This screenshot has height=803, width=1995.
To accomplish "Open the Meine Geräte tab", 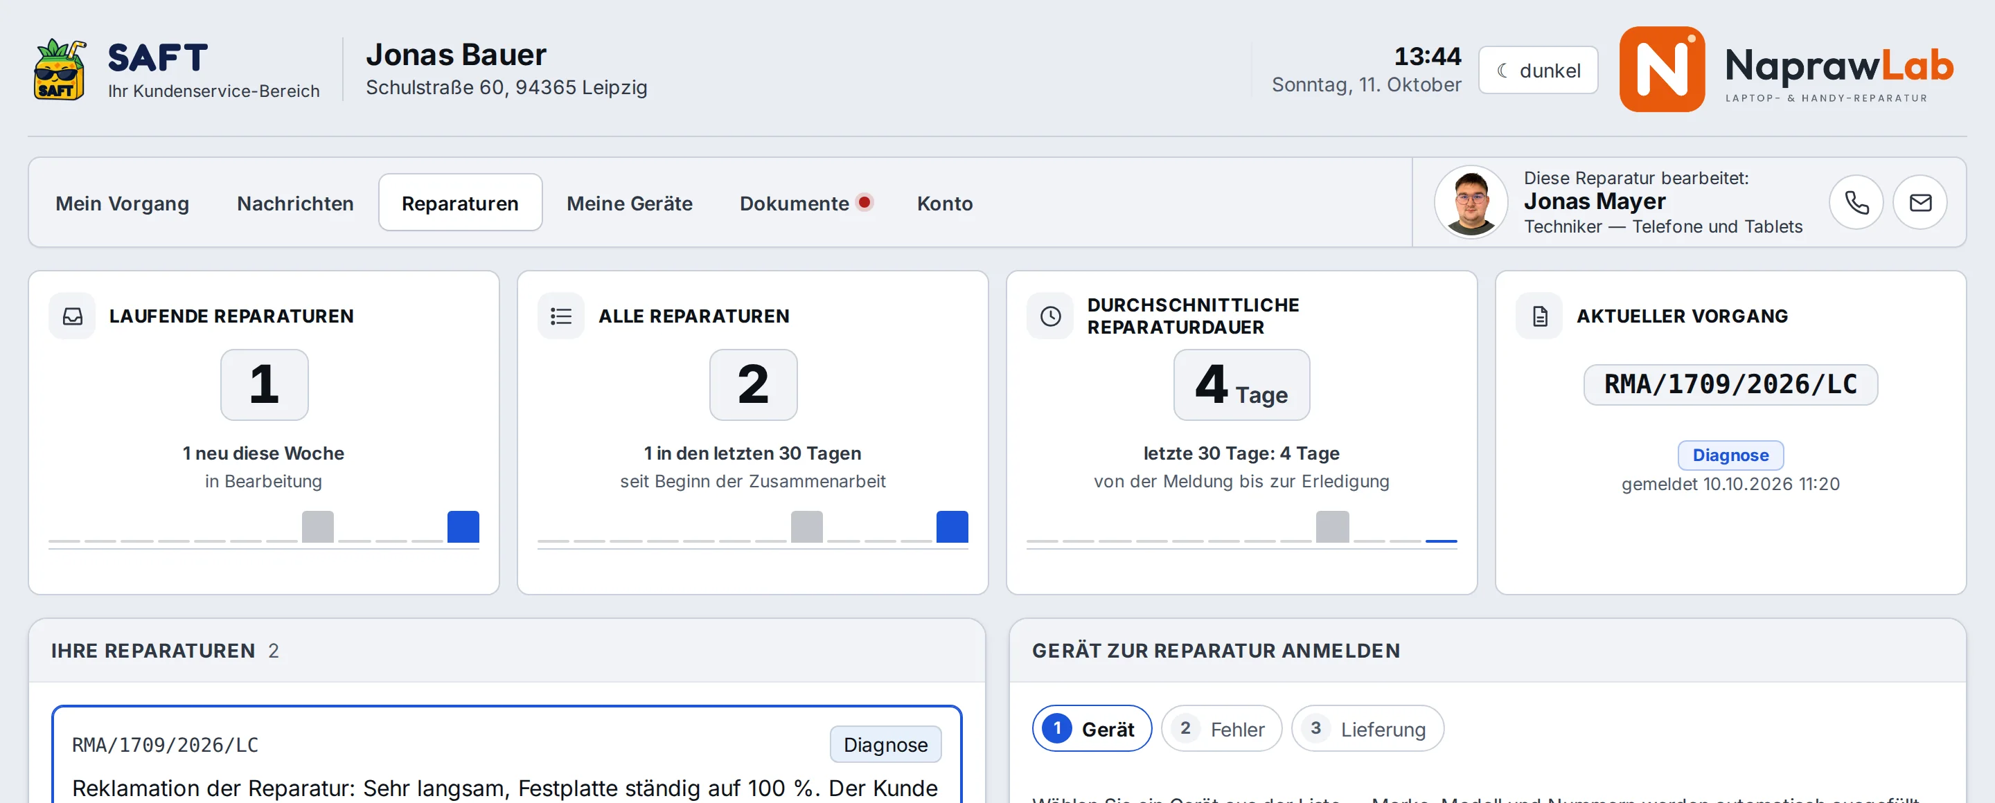I will coord(629,204).
